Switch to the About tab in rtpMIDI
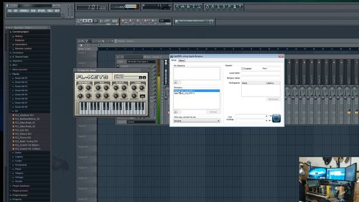 coord(182,61)
